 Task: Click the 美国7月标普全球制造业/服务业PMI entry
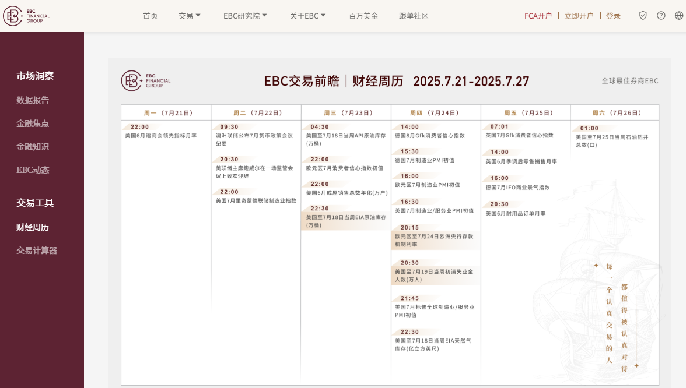coord(435,311)
